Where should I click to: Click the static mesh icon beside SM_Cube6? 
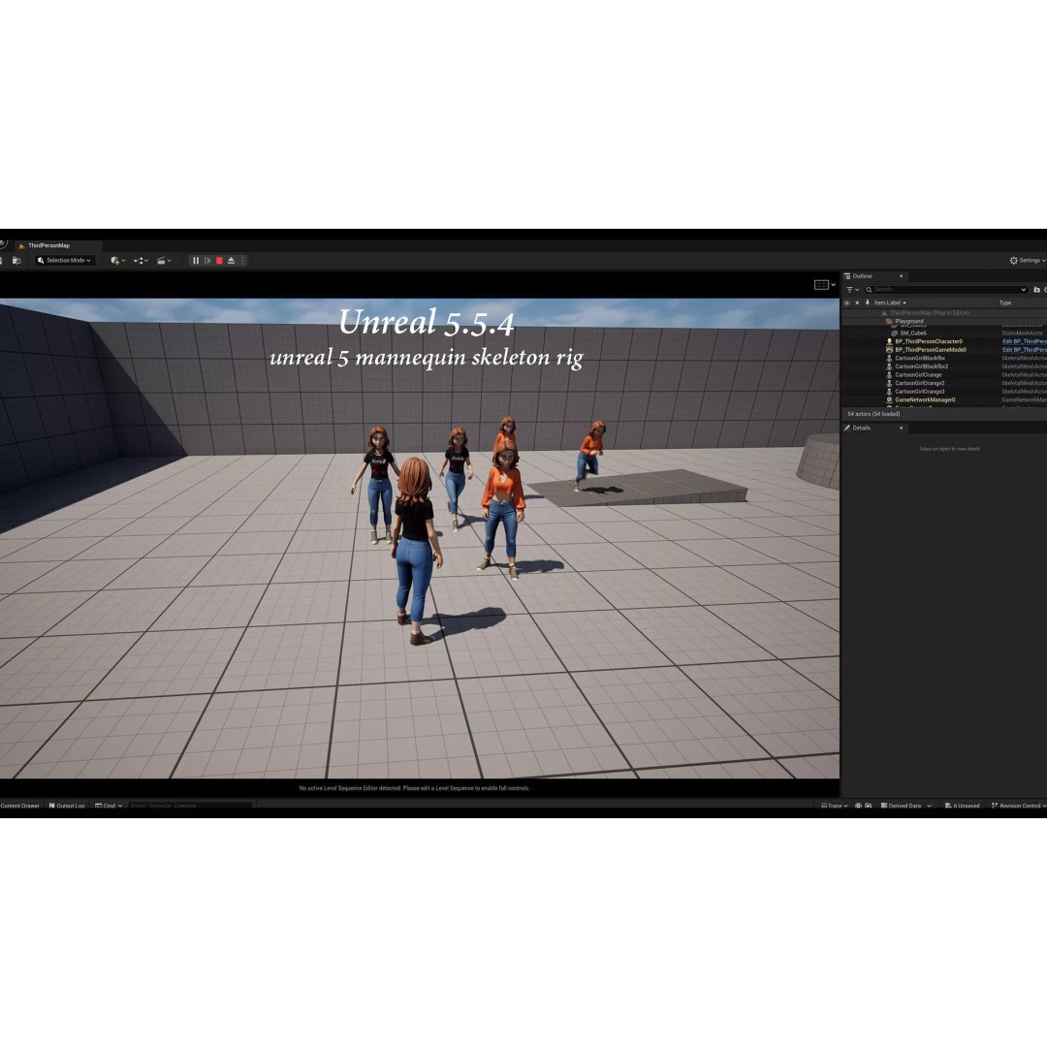coord(894,333)
